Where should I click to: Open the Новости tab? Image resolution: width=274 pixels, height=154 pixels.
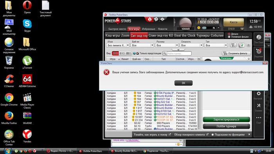162,29
